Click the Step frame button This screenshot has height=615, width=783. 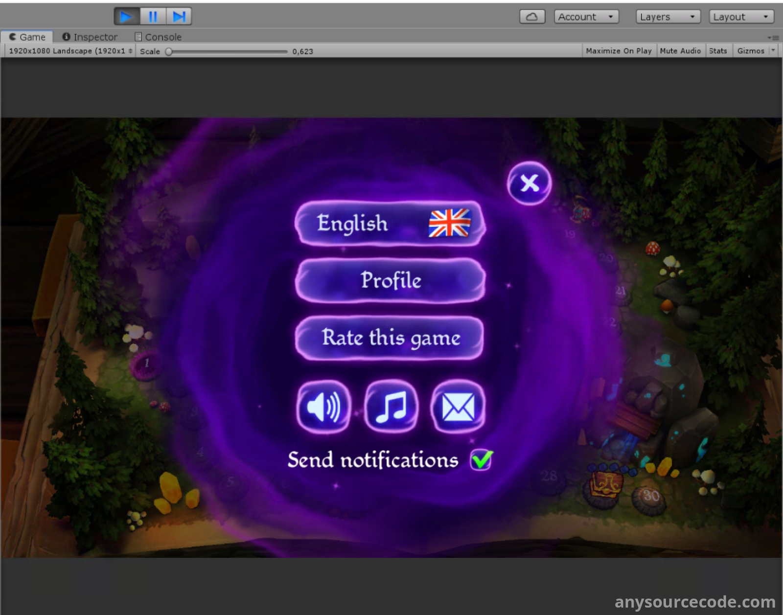(x=179, y=17)
